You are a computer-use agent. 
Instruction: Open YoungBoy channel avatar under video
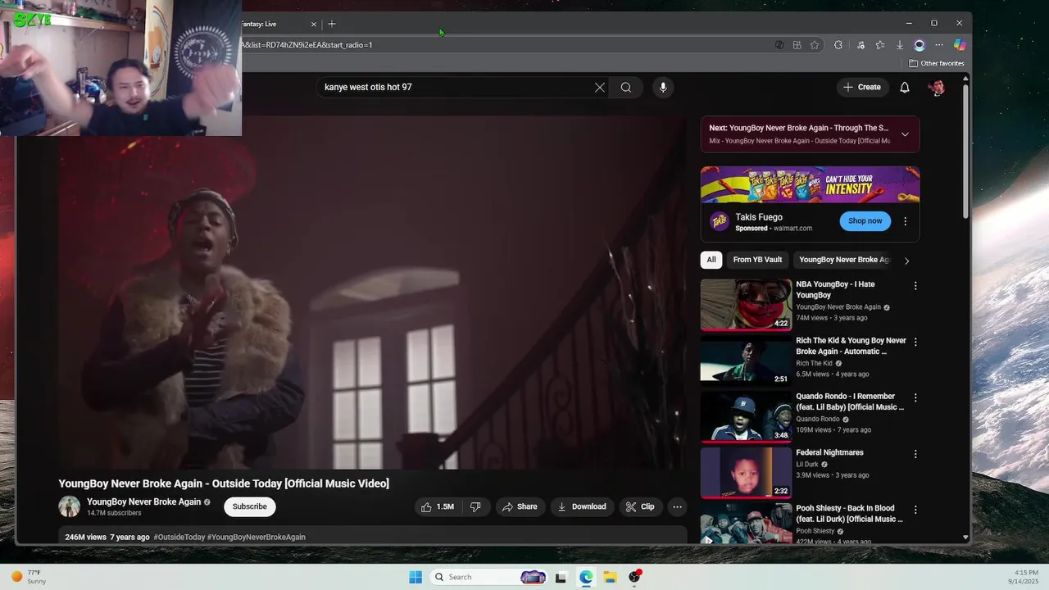click(70, 506)
